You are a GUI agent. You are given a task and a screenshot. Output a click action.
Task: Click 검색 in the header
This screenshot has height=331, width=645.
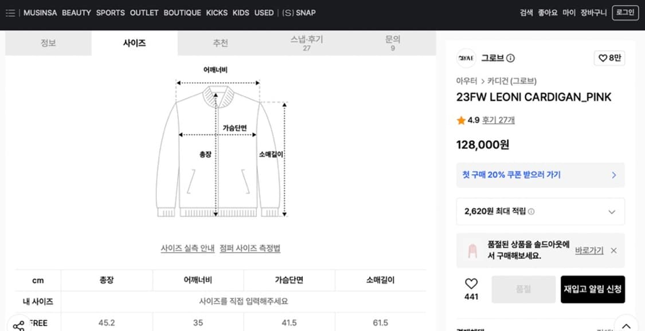point(526,13)
